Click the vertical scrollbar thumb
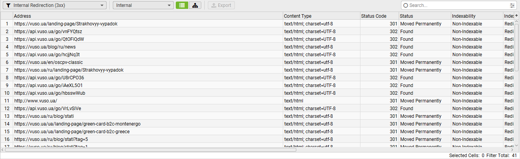 pos(517,46)
